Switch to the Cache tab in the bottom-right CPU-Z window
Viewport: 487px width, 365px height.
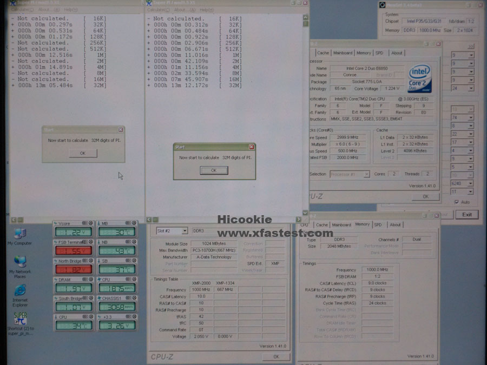(x=322, y=225)
